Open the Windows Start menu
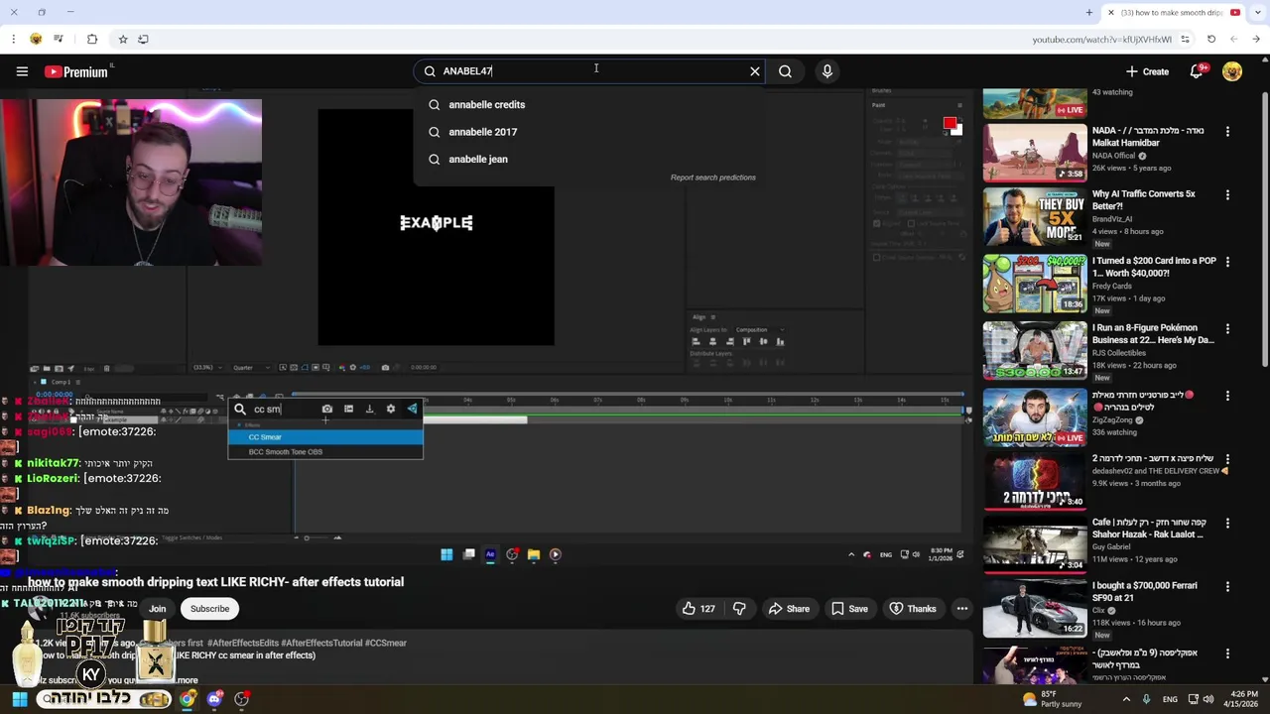This screenshot has width=1270, height=714. coord(20,699)
